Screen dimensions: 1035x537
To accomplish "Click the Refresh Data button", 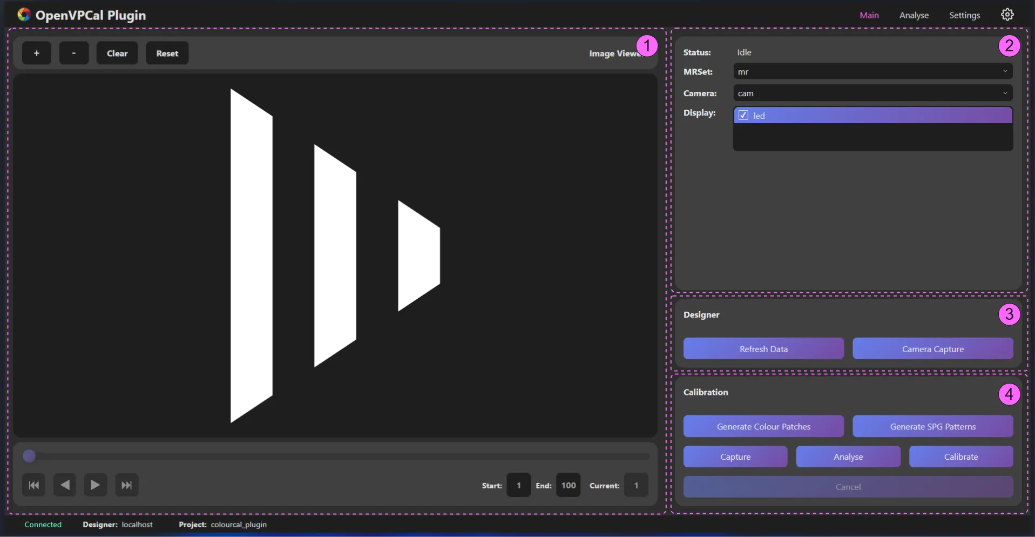I will (763, 349).
